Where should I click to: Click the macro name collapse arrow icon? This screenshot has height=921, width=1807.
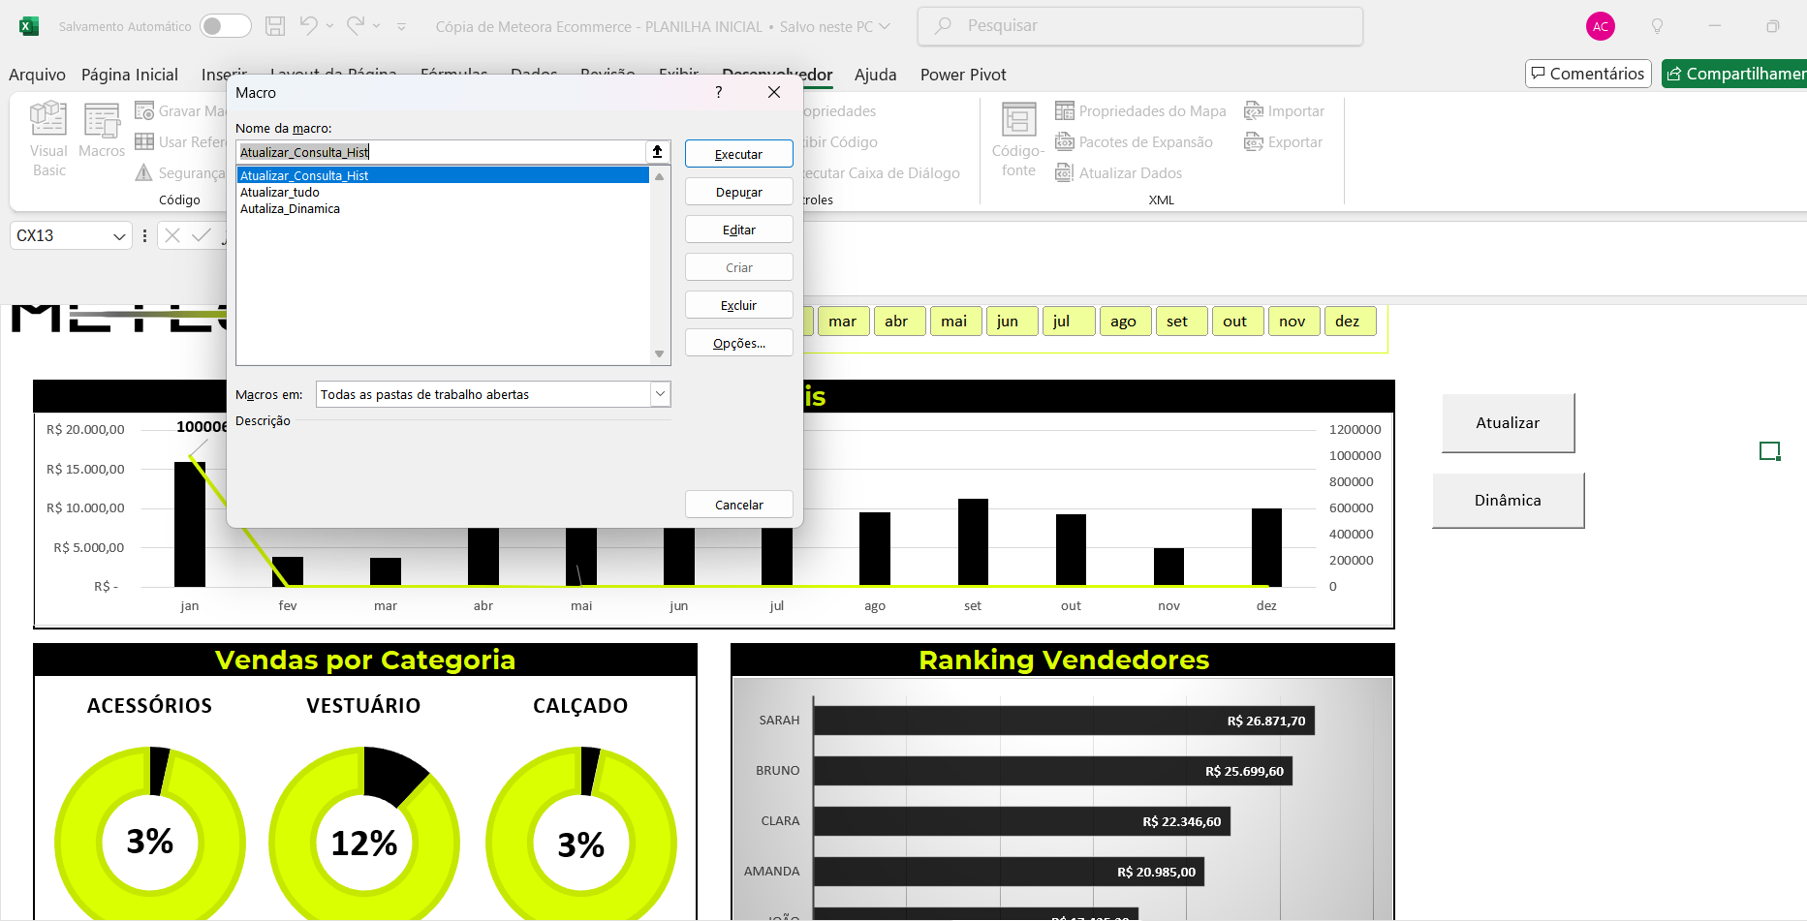coord(657,151)
